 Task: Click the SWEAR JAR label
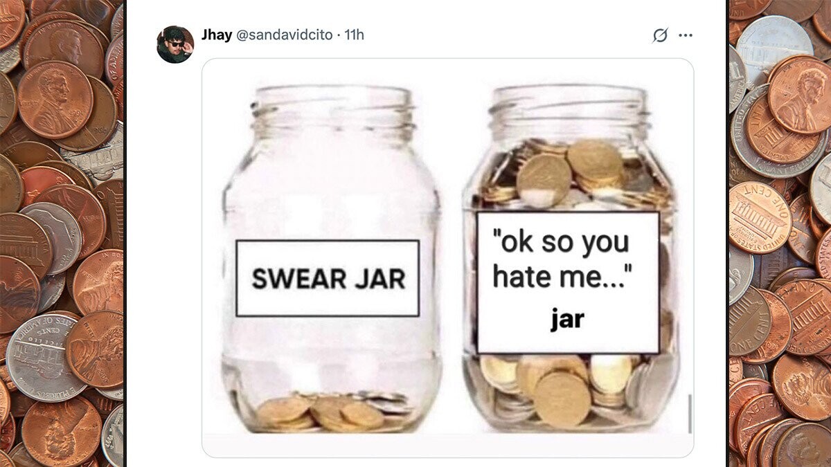(328, 278)
